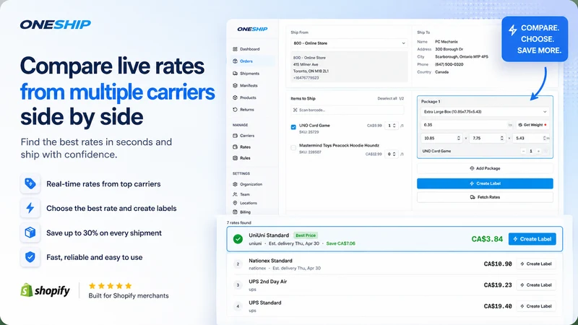Create label for UniUni Standard rate
The width and height of the screenshot is (578, 325).
[x=532, y=239]
